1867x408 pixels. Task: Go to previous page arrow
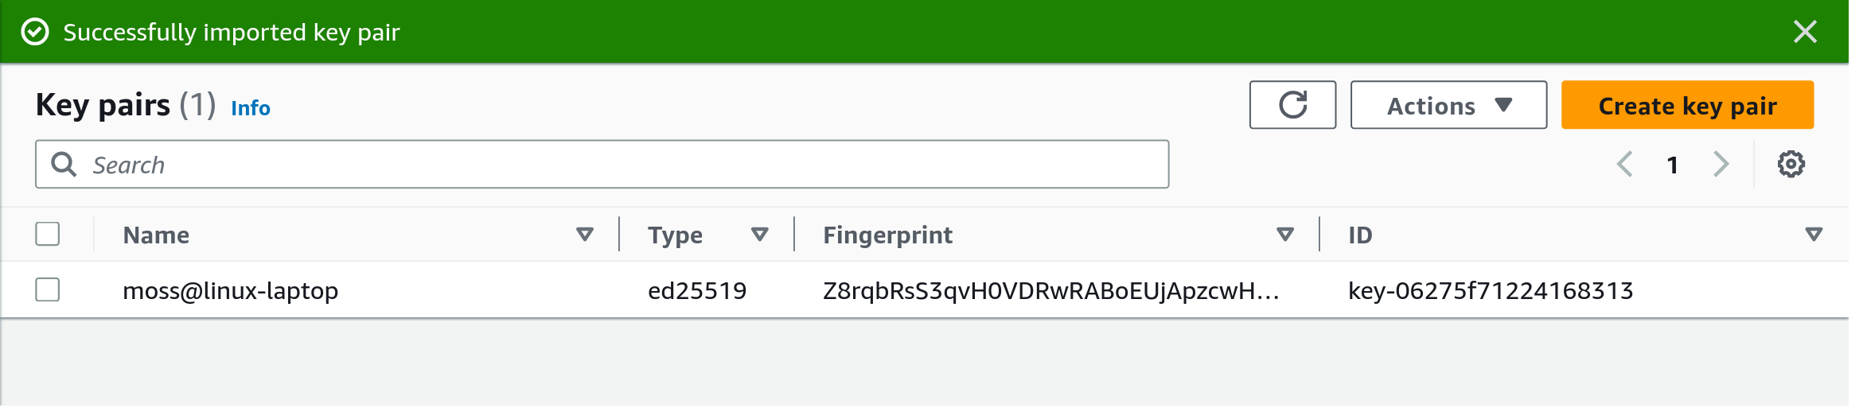[x=1625, y=165]
